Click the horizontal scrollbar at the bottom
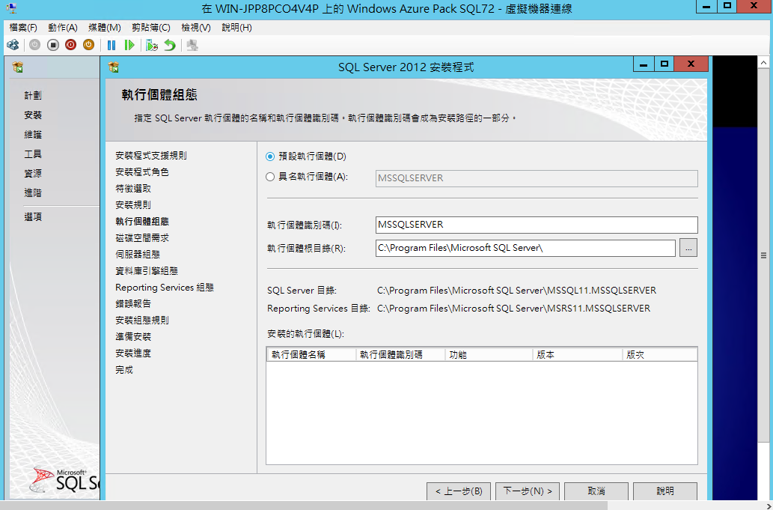773x510 pixels. point(304,506)
